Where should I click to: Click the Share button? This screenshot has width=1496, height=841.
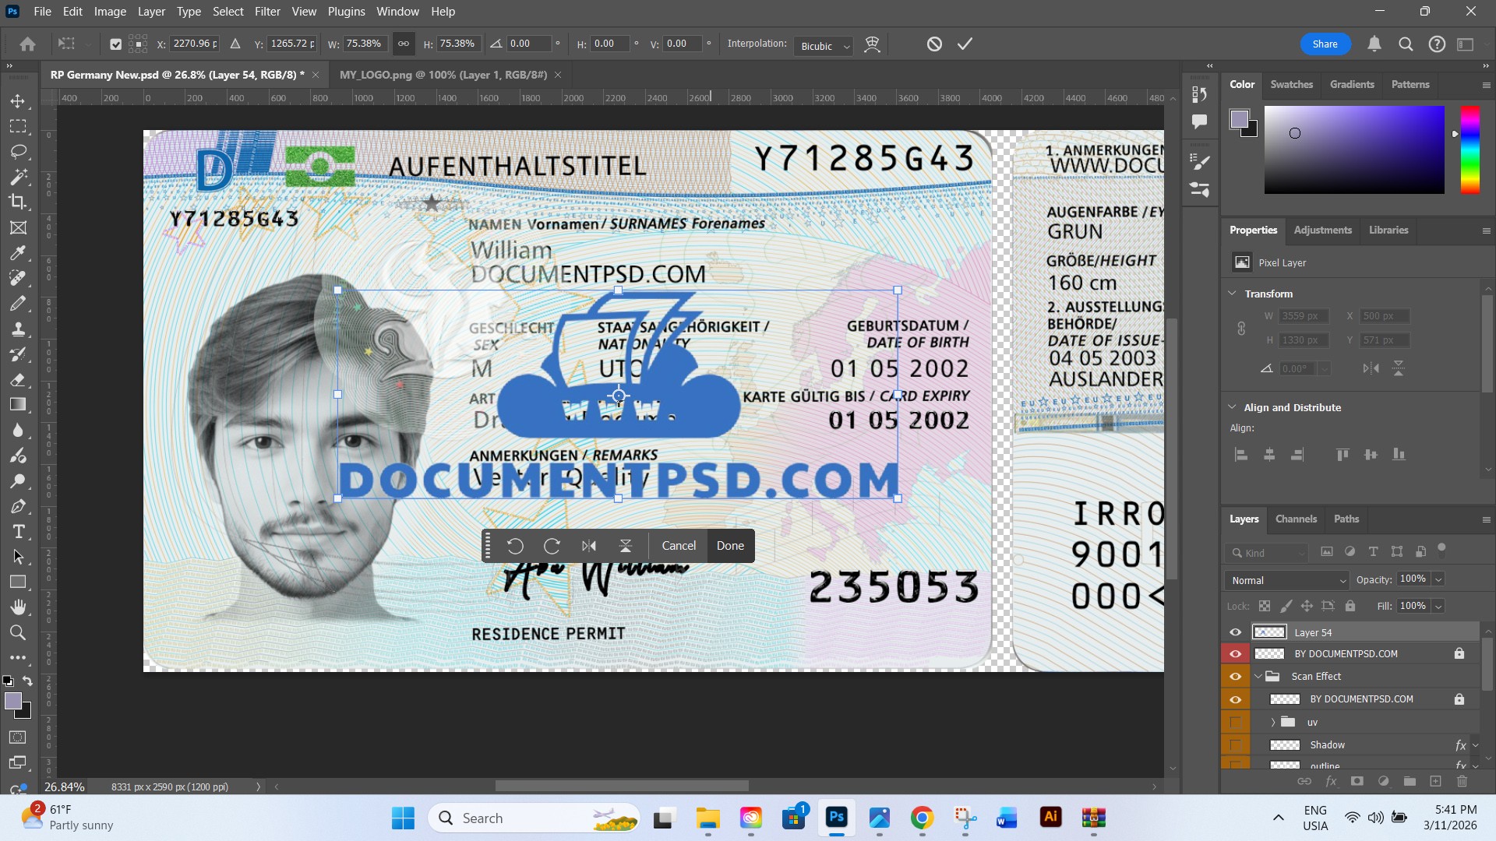click(x=1325, y=44)
